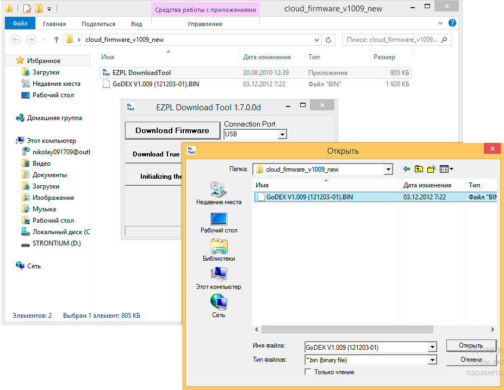The width and height of the screenshot is (504, 390).
Task: Open the Папка folder dropdown
Action: 388,169
